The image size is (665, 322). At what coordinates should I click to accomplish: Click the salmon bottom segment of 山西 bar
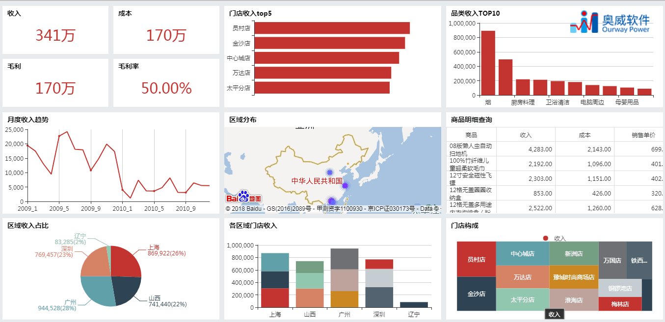[310, 298]
